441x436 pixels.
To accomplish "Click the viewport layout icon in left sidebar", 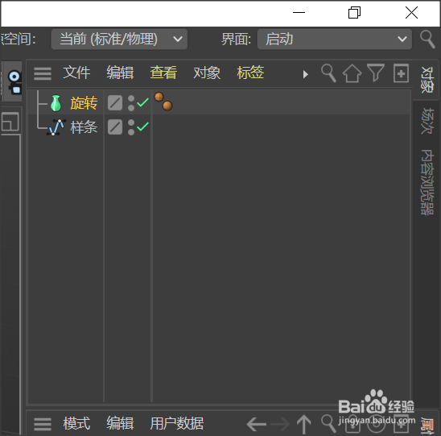I will [10, 122].
